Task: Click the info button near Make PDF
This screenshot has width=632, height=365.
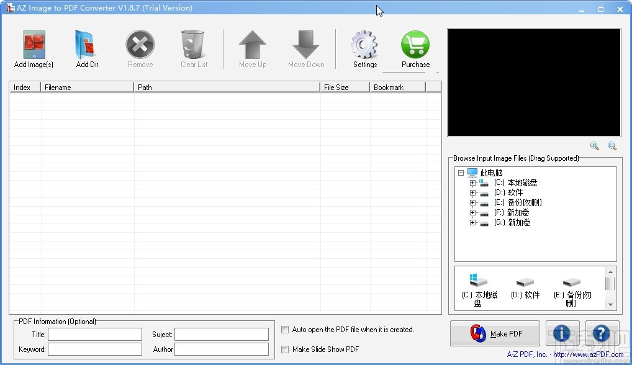Action: click(x=562, y=333)
